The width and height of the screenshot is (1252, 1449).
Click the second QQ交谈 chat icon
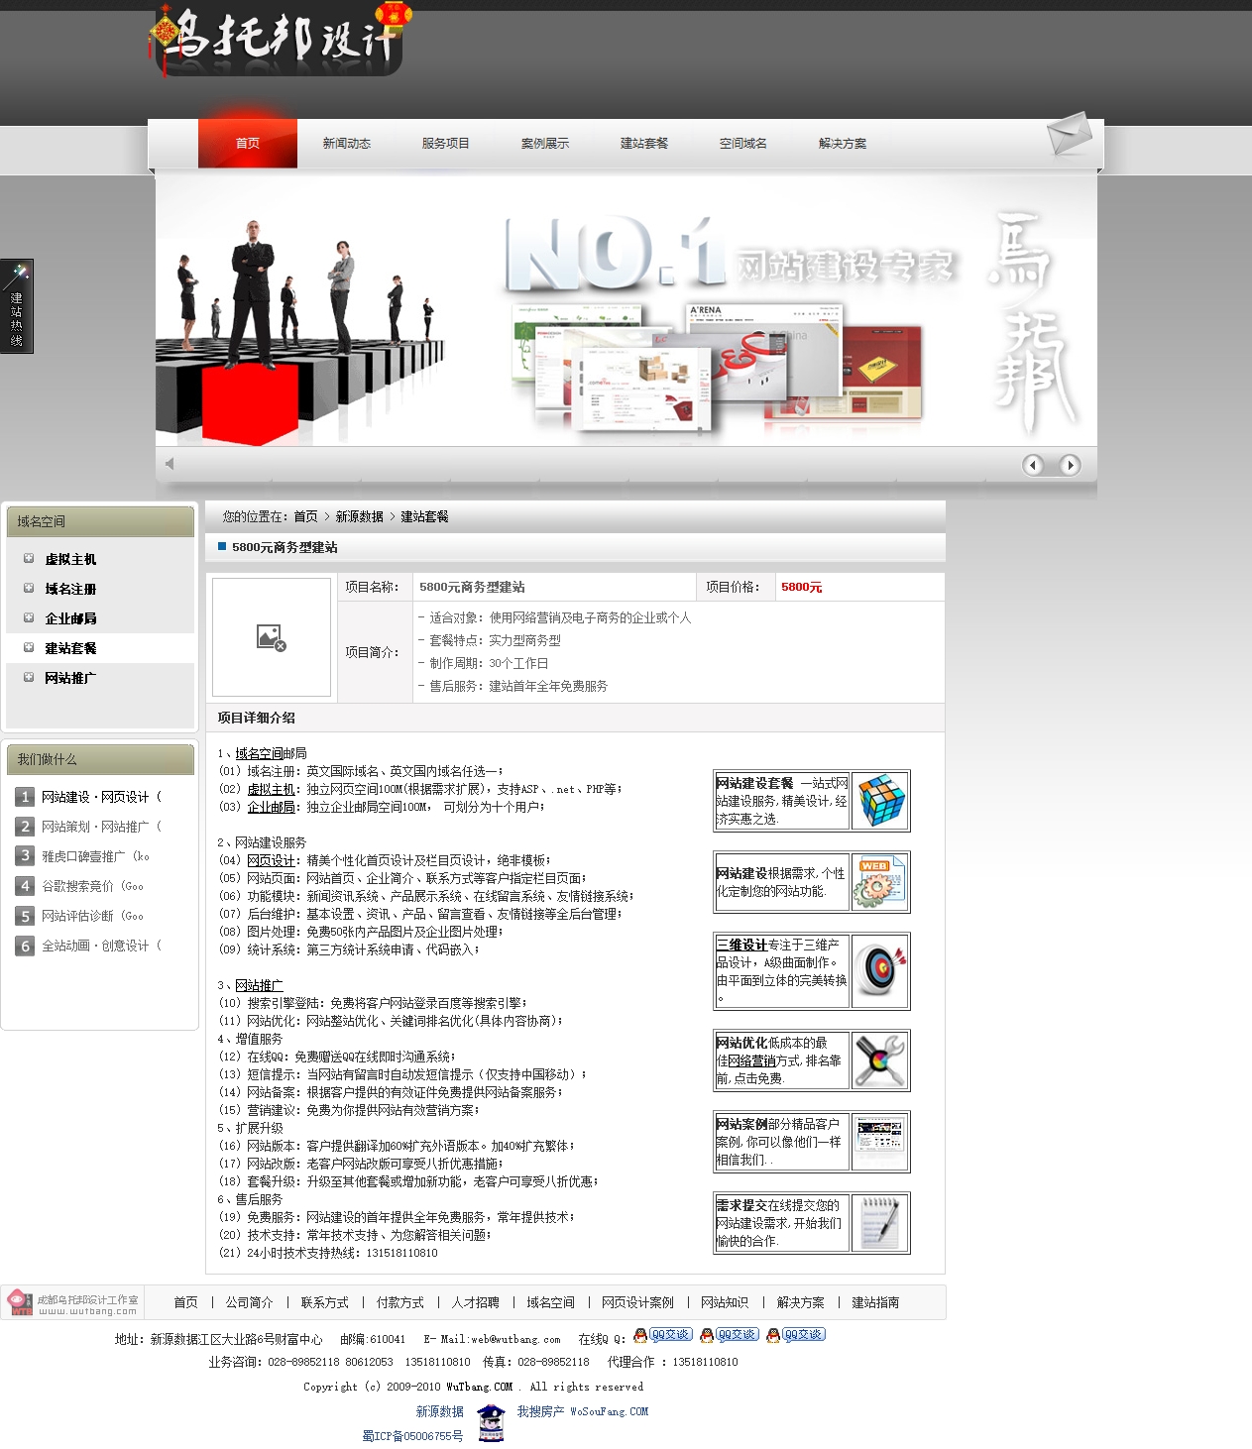[x=730, y=1335]
